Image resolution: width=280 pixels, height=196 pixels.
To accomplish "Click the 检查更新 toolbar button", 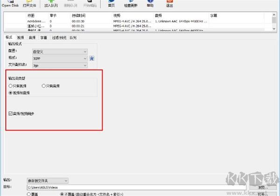I will (x=131, y=4).
